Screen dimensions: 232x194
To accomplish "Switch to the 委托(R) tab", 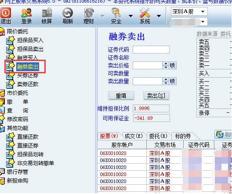I will coord(158,136).
